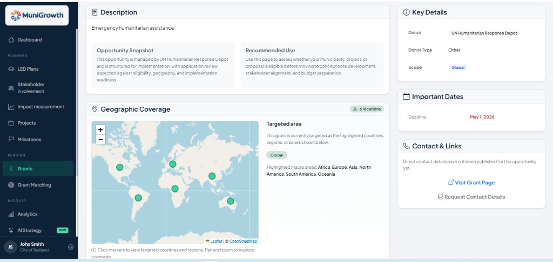The width and height of the screenshot is (553, 262).
Task: Click the Africa map marker
Action: pyautogui.click(x=175, y=189)
